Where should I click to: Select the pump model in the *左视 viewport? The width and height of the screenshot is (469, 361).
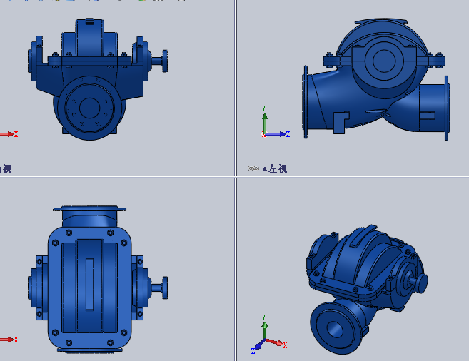[x=376, y=78]
